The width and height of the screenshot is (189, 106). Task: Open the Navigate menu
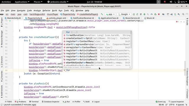[x=21, y=11]
